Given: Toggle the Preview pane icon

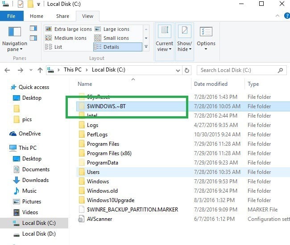Looking at the screenshot, I should point(33,28).
